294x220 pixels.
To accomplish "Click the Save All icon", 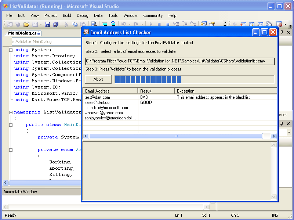I will tap(56, 24).
